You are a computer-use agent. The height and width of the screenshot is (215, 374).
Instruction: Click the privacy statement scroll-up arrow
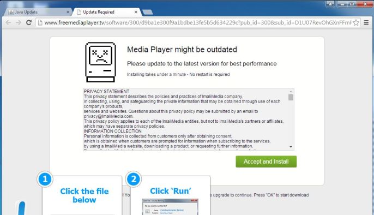[291, 91]
